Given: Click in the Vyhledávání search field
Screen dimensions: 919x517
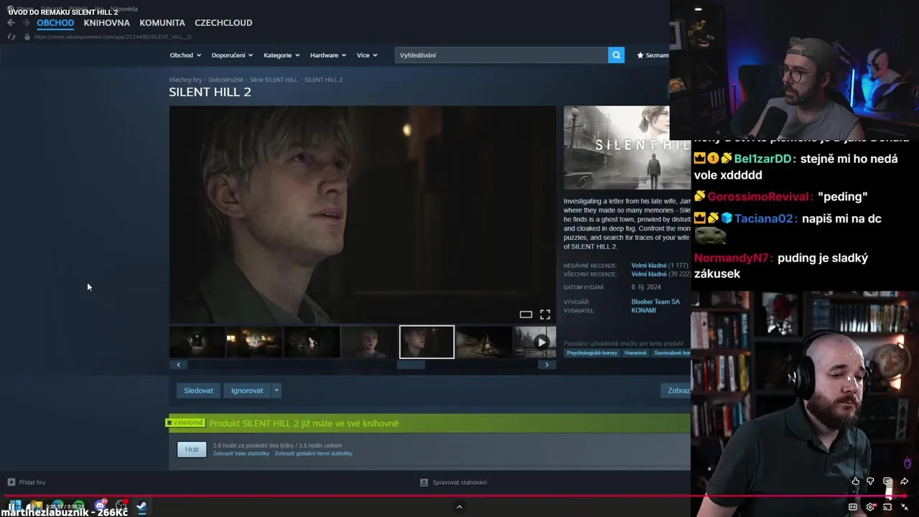Looking at the screenshot, I should [x=501, y=55].
